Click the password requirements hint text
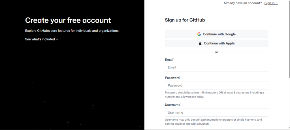Viewport: 290px width, 130px height. click(x=214, y=95)
